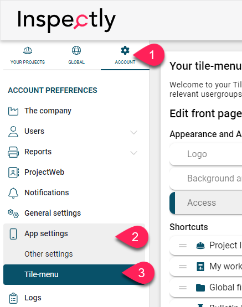The width and height of the screenshot is (242, 307).
Task: Open the Logo settings row
Action: (x=206, y=154)
